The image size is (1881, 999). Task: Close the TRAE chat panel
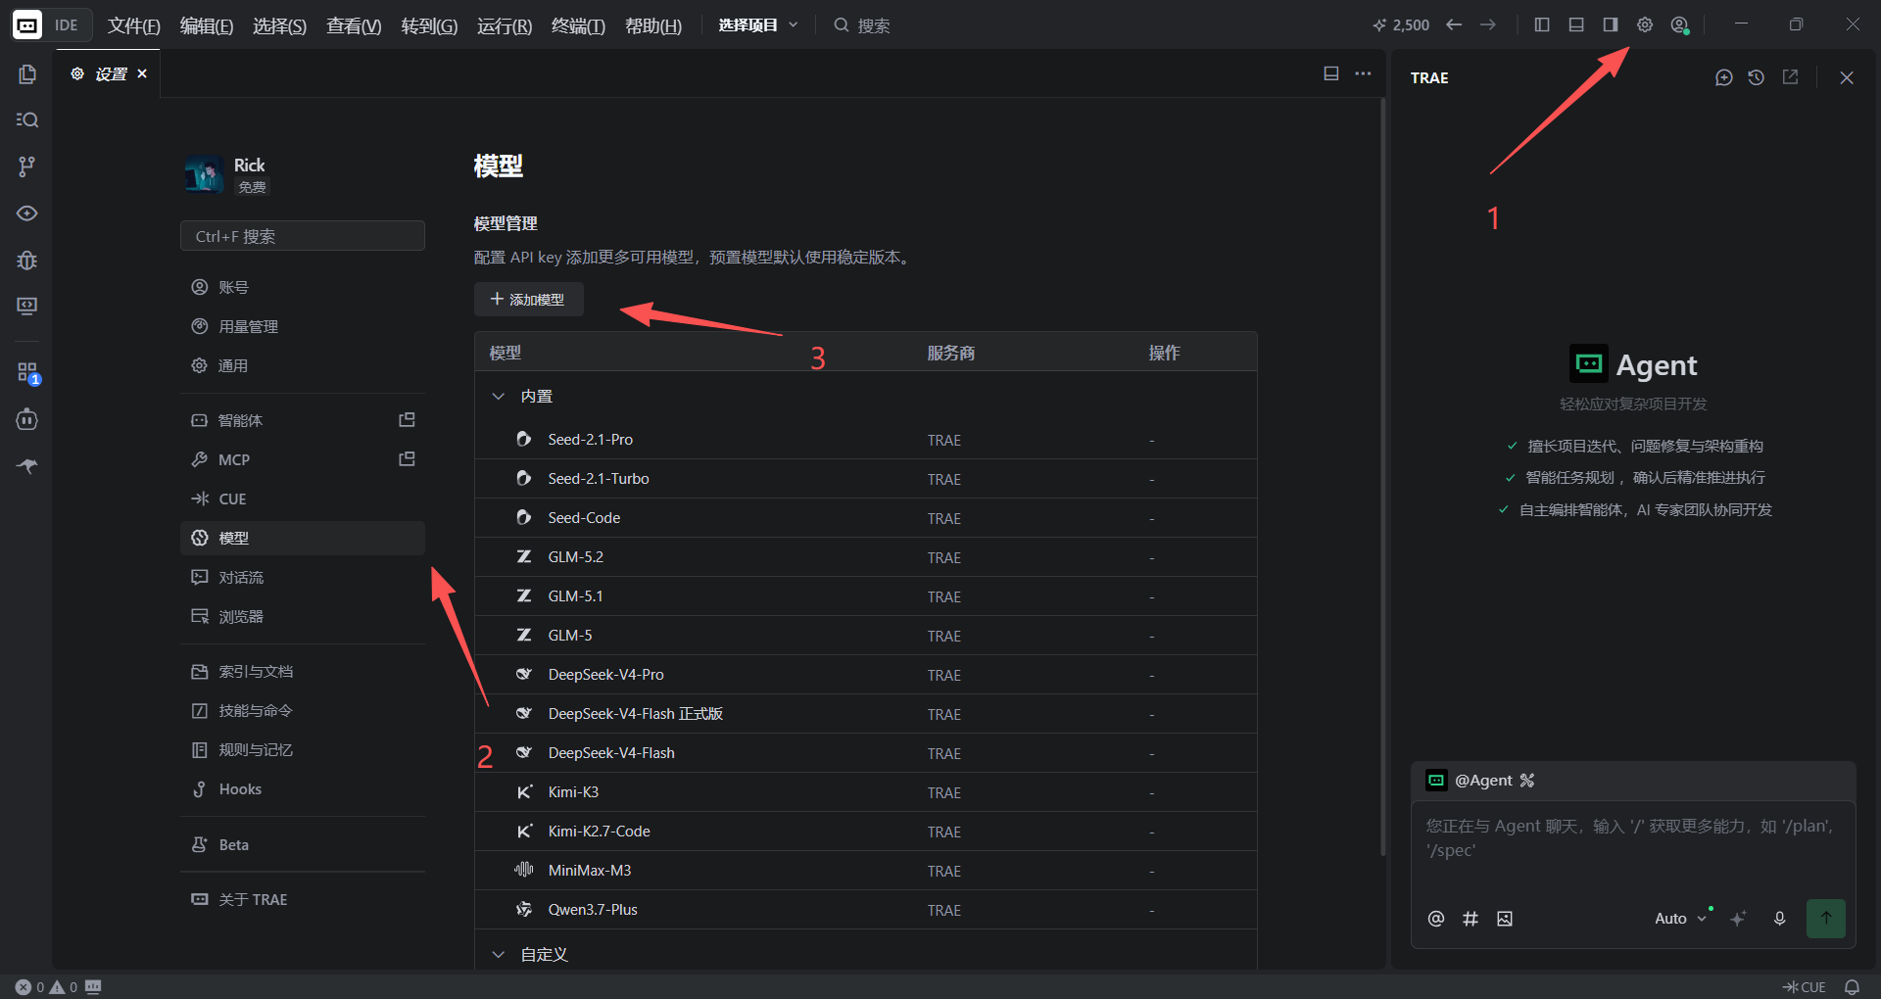click(x=1847, y=77)
